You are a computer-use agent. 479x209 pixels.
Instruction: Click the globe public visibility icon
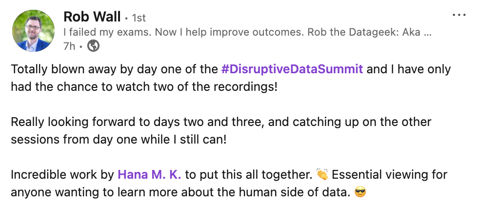pyautogui.click(x=93, y=46)
